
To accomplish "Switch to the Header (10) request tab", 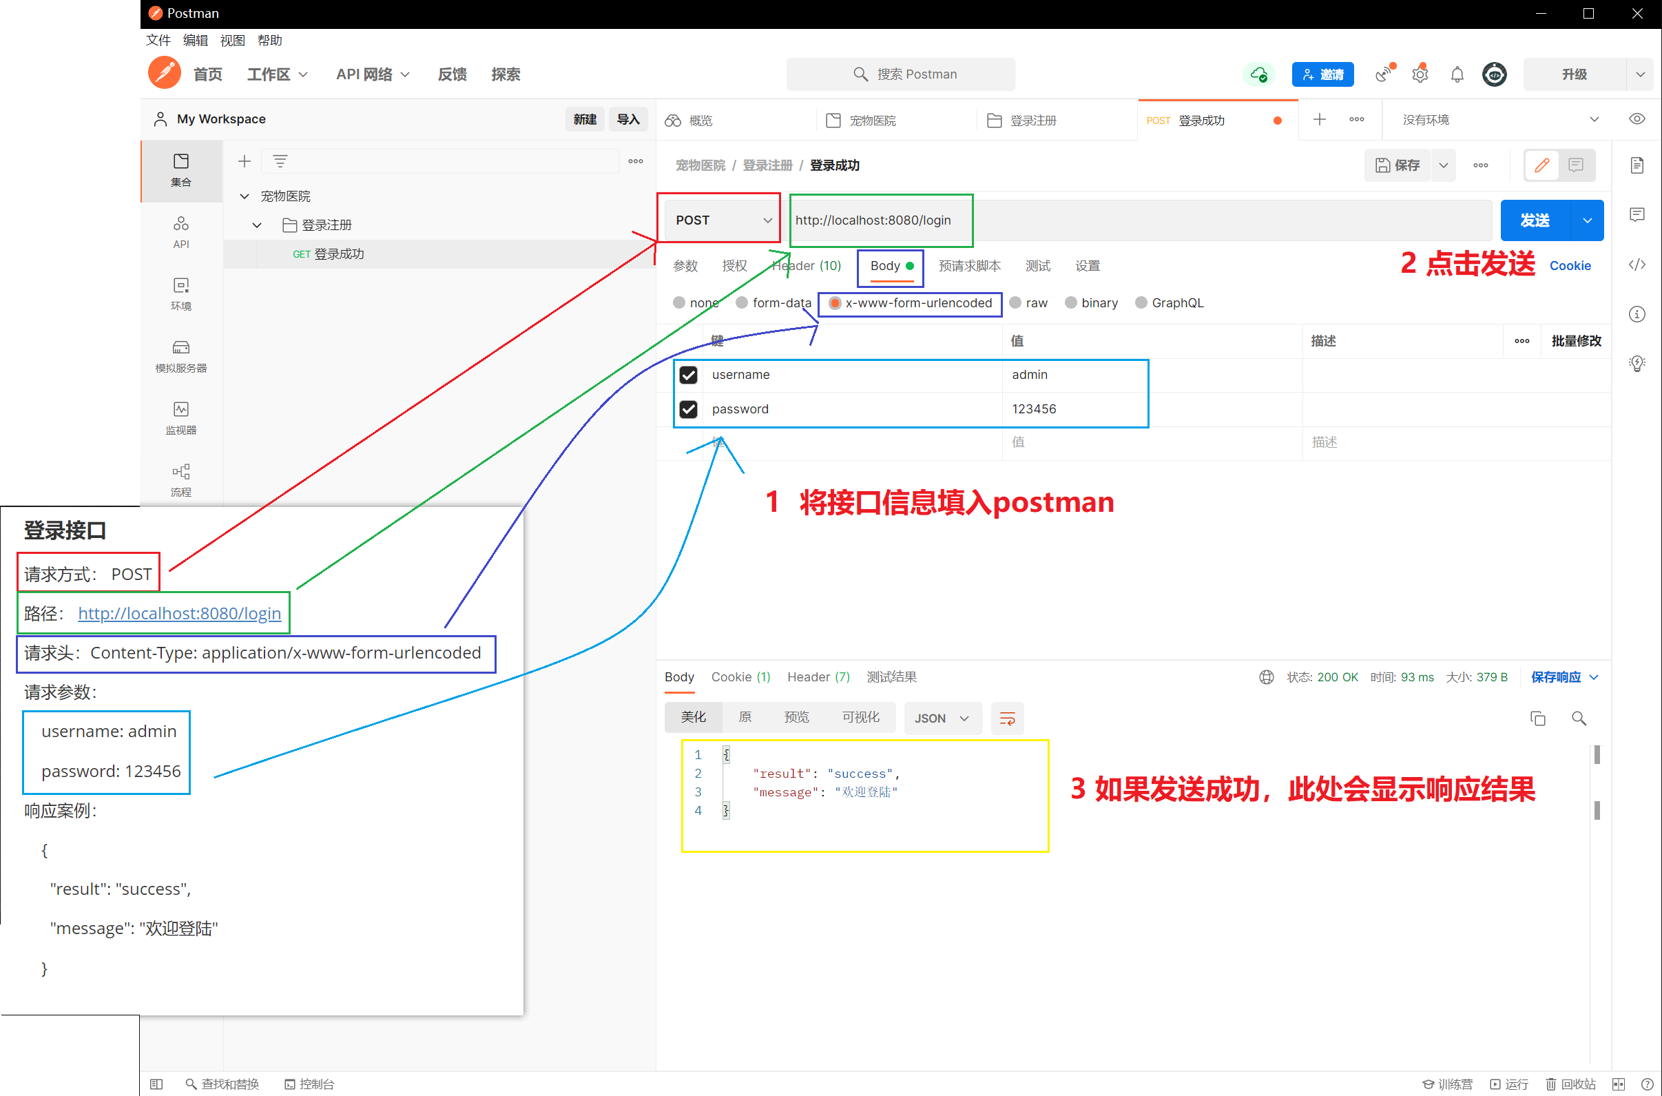I will click(806, 266).
